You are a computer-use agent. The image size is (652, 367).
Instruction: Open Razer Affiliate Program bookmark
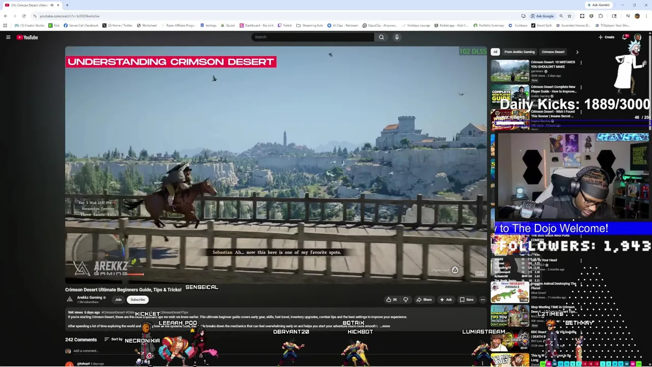[x=179, y=25]
